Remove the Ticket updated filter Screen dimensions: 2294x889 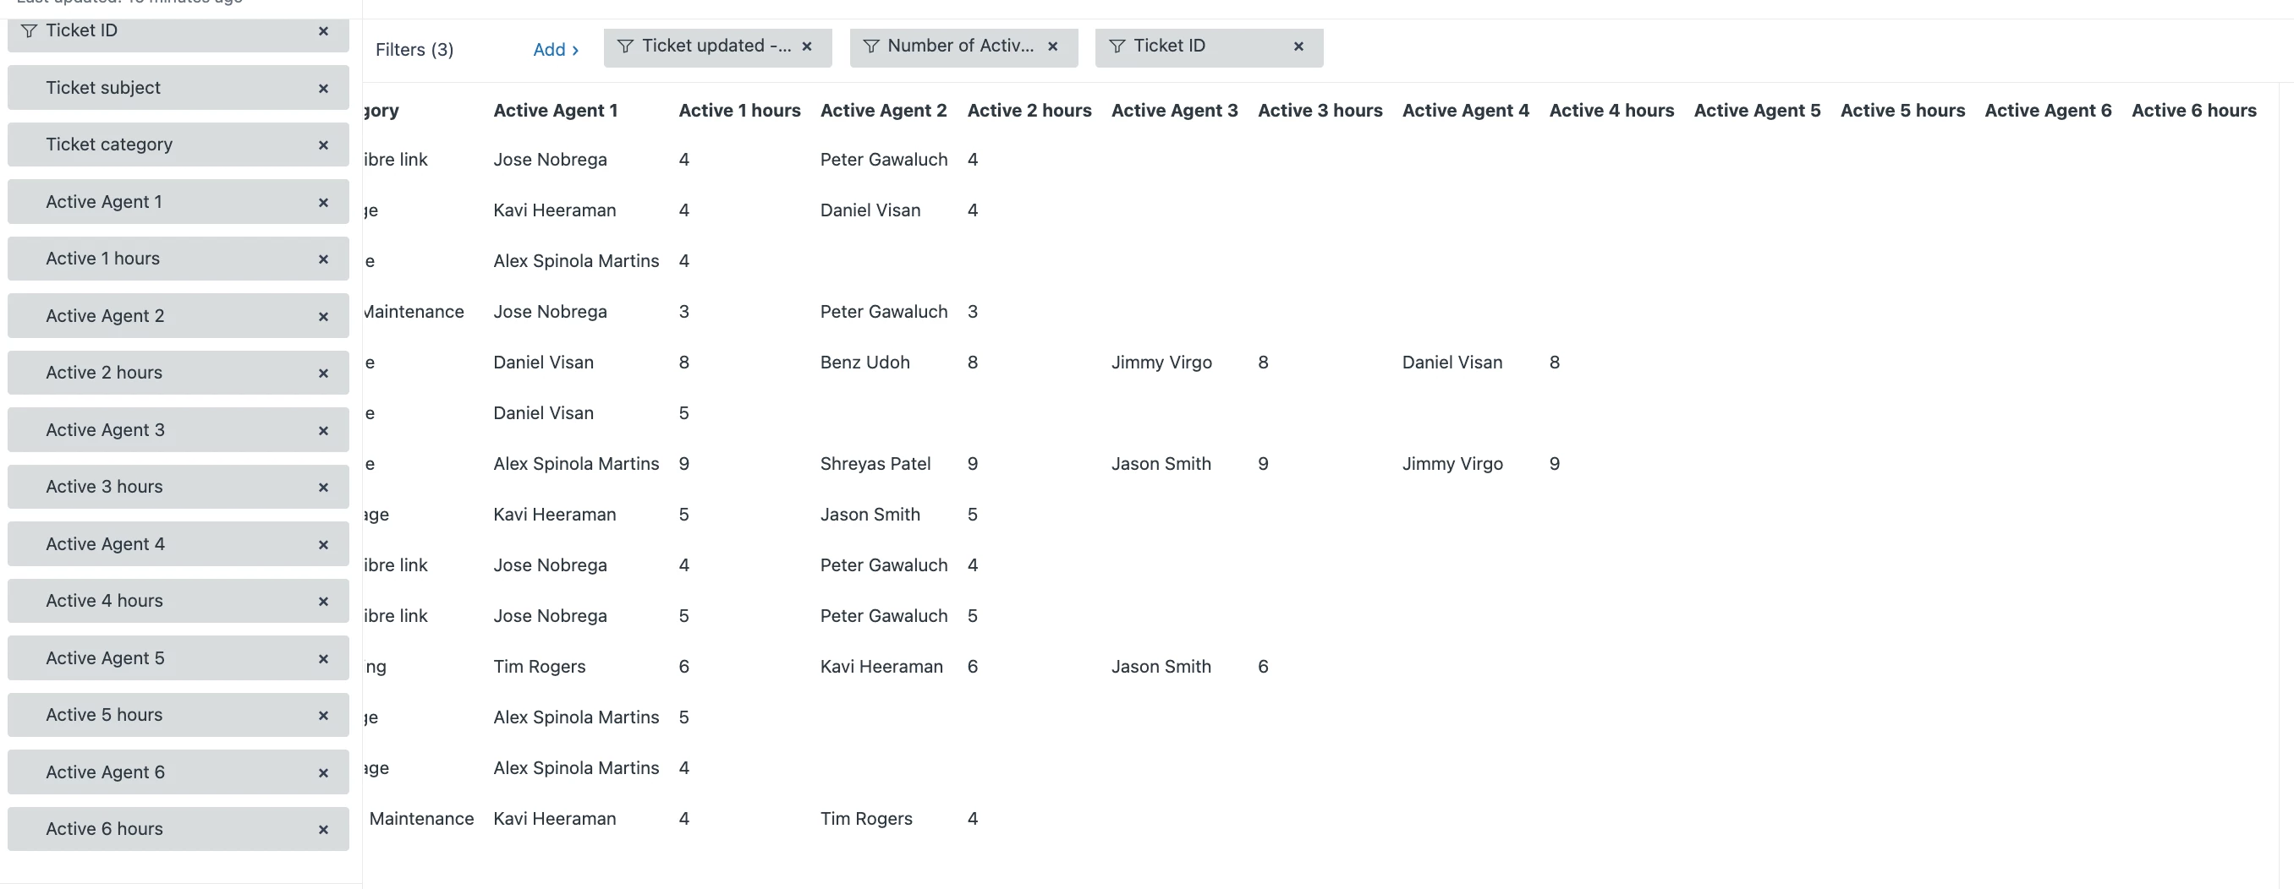click(807, 46)
